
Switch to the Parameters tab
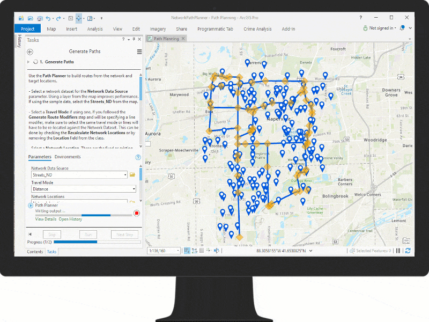click(x=40, y=157)
